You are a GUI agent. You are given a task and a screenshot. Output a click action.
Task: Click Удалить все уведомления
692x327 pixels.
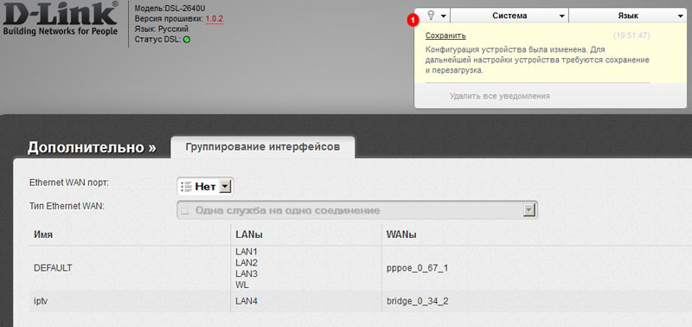tap(500, 96)
